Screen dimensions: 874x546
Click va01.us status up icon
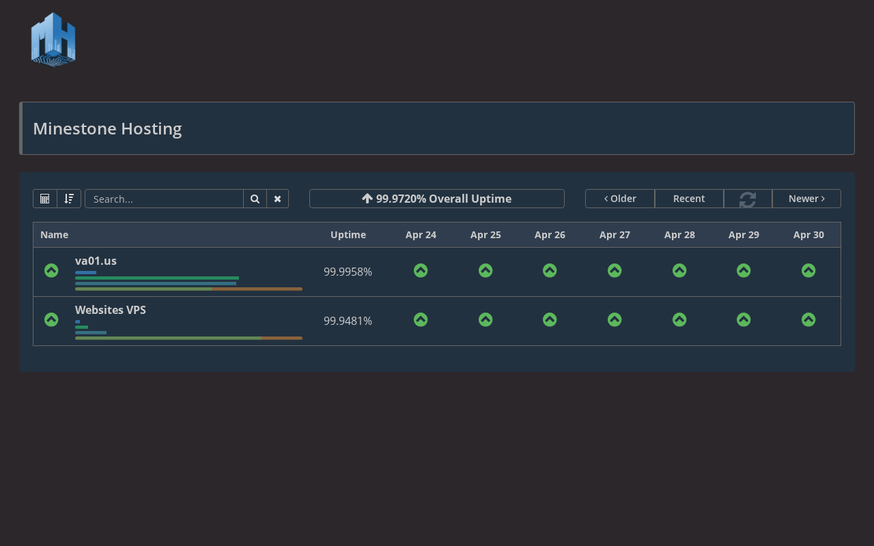(51, 271)
